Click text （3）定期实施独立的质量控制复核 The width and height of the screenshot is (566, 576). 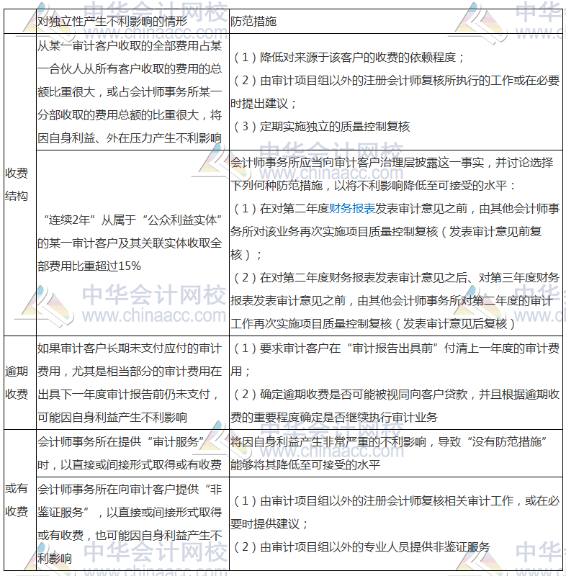tap(320, 127)
